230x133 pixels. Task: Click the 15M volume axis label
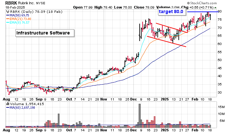point(221,107)
